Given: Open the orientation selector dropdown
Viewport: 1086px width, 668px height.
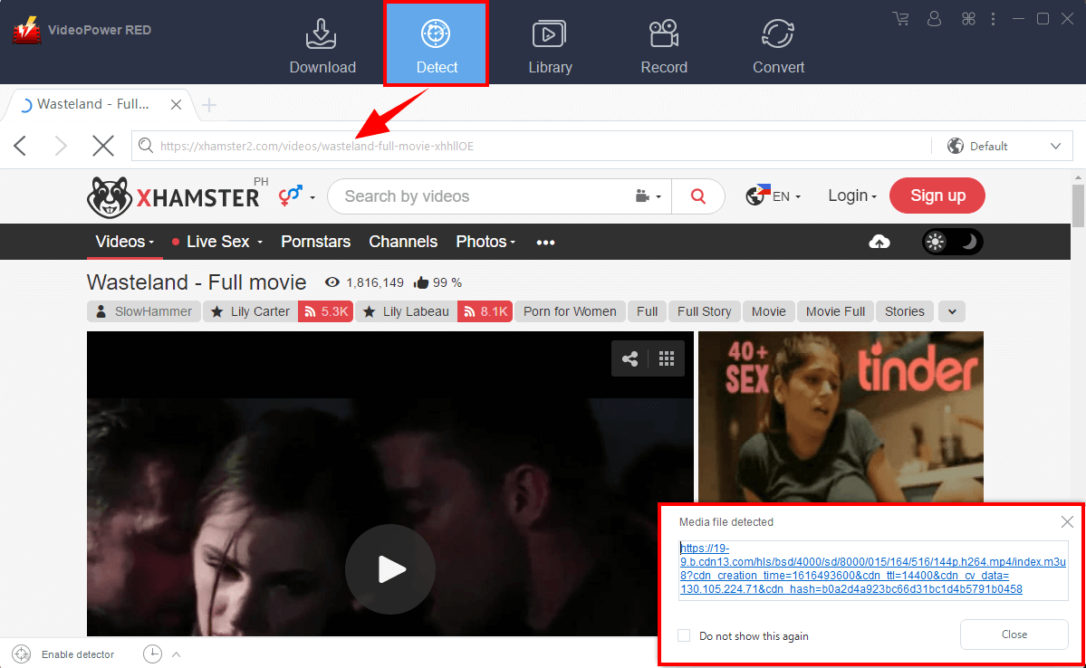Looking at the screenshot, I should [x=296, y=196].
